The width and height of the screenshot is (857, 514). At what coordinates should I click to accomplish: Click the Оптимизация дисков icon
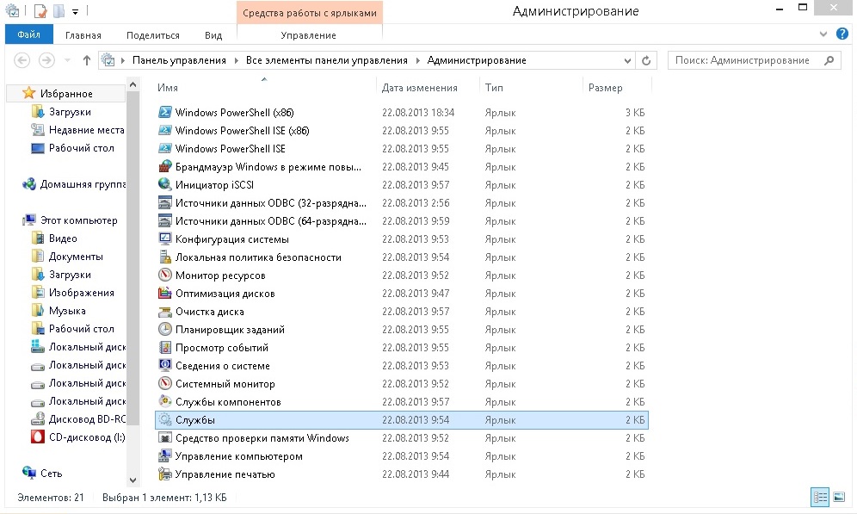click(x=164, y=293)
